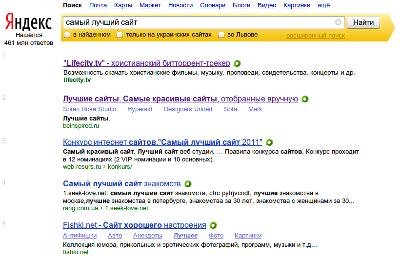
Task: Open the Lifecity.tv христианский битторрент-трекер result
Action: click(146, 63)
